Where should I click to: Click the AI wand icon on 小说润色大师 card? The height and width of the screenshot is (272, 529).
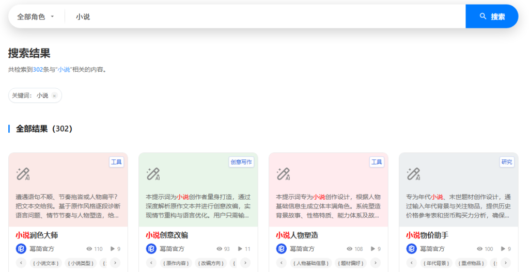pyautogui.click(x=23, y=174)
